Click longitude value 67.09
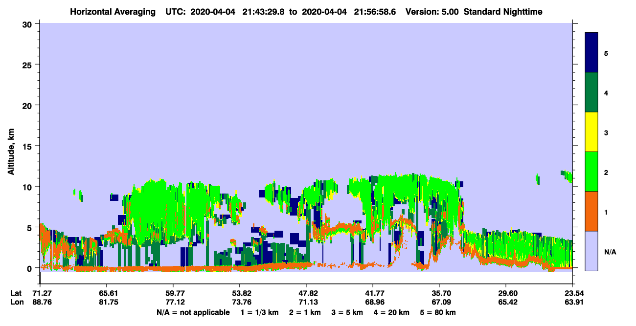636x326 pixels. click(439, 303)
